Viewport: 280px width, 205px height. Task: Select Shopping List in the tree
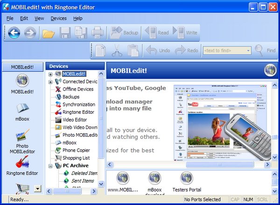pyautogui.click(x=76, y=158)
